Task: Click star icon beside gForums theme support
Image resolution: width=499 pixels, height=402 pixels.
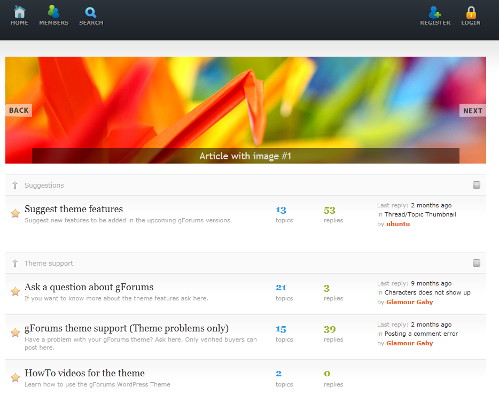Action: 15,333
